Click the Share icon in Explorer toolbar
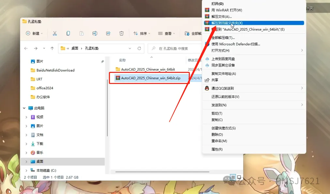The width and height of the screenshot is (330, 194). point(108,33)
